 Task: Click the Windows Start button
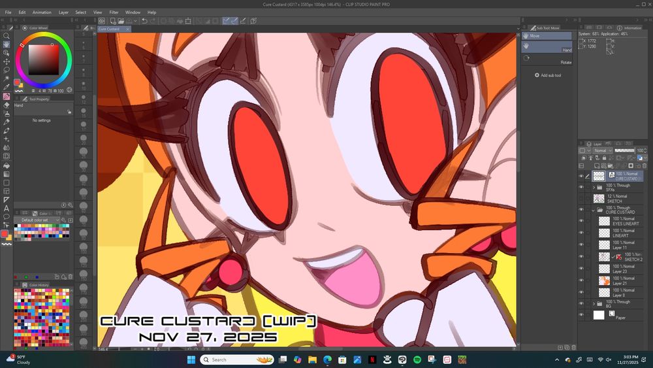(191, 360)
